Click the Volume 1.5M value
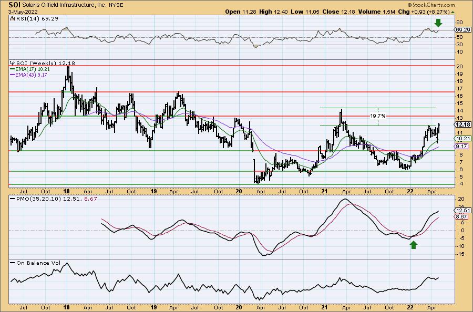This screenshot has height=312, width=473. tap(377, 12)
